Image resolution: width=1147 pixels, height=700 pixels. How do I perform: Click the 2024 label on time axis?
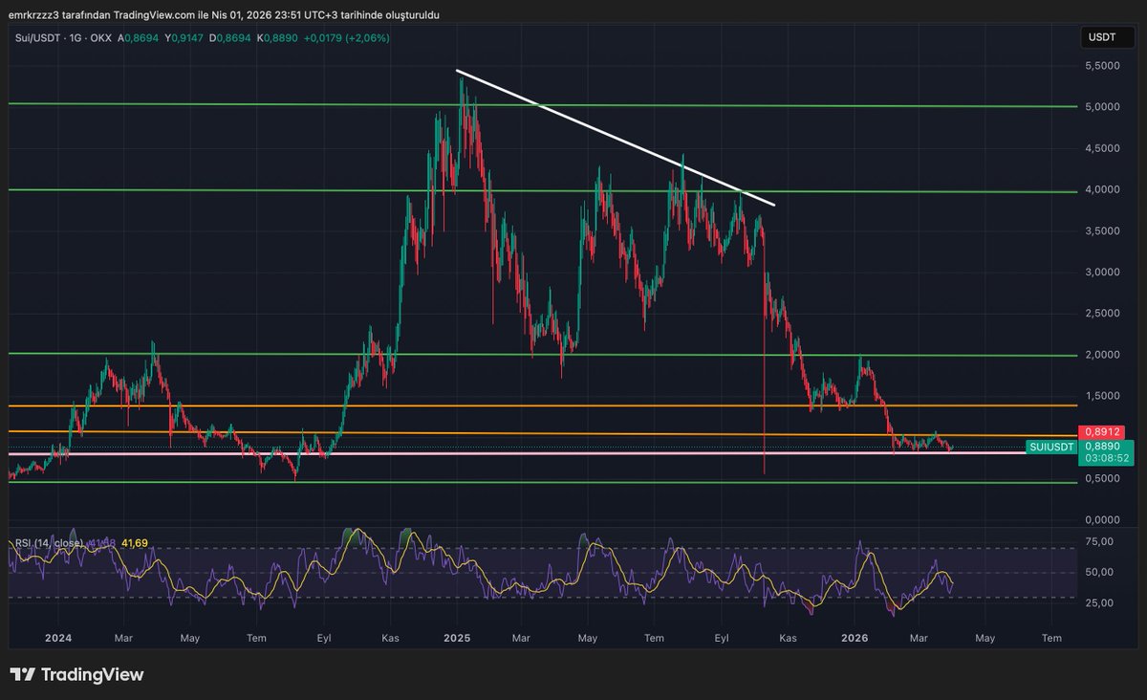57,637
